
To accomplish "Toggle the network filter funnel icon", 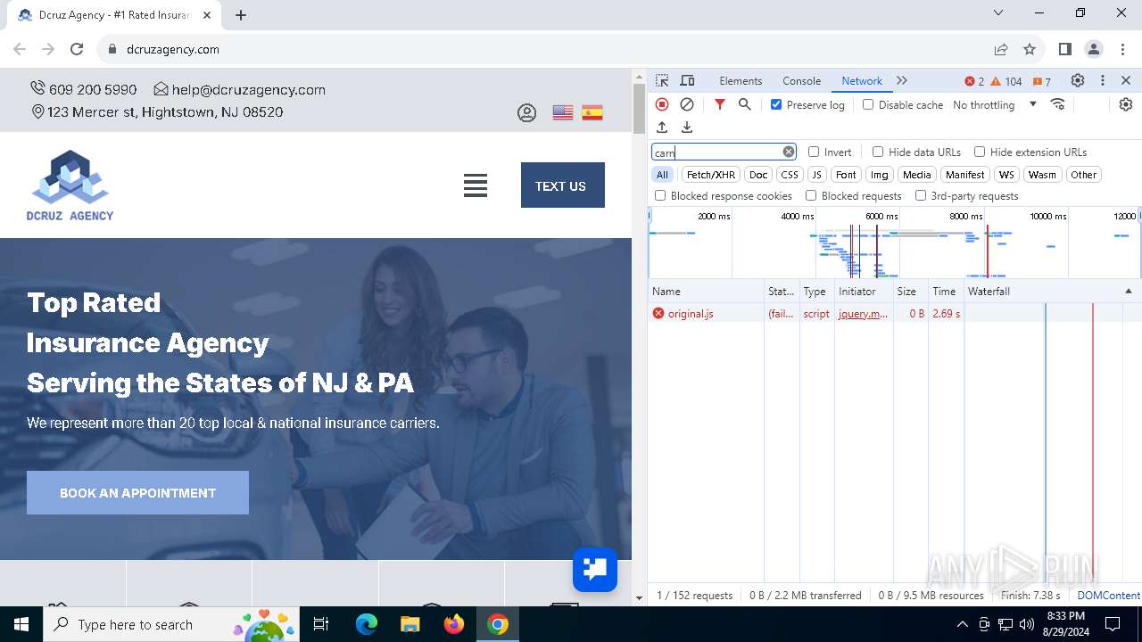I will (720, 104).
